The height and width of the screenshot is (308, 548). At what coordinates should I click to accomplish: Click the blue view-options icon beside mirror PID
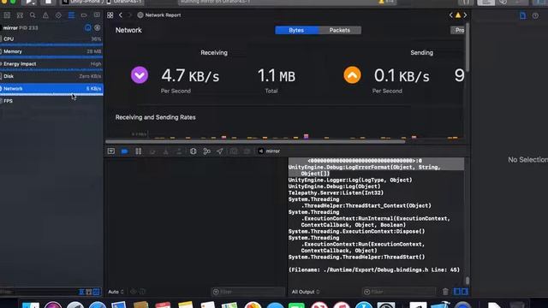[88, 28]
